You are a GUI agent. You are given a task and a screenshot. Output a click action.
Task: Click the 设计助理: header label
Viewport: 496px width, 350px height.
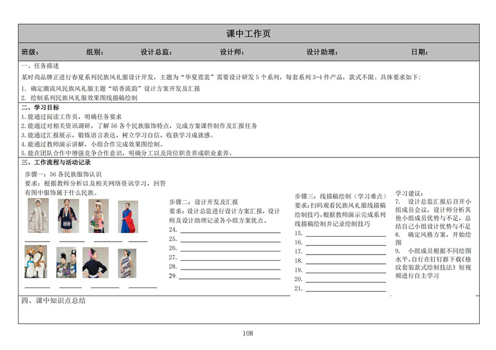[x=322, y=52]
